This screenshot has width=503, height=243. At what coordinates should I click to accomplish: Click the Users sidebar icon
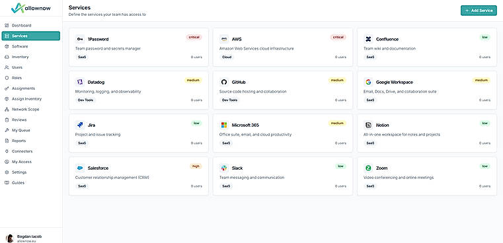7,67
